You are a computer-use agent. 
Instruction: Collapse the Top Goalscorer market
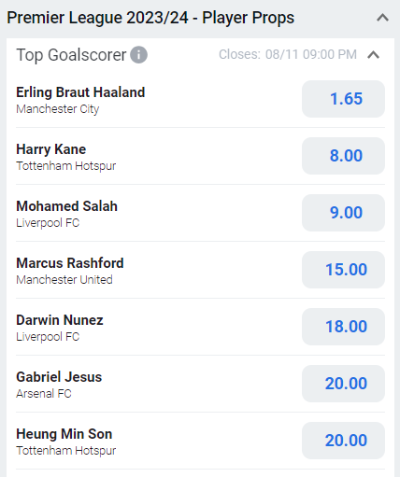[x=373, y=55]
